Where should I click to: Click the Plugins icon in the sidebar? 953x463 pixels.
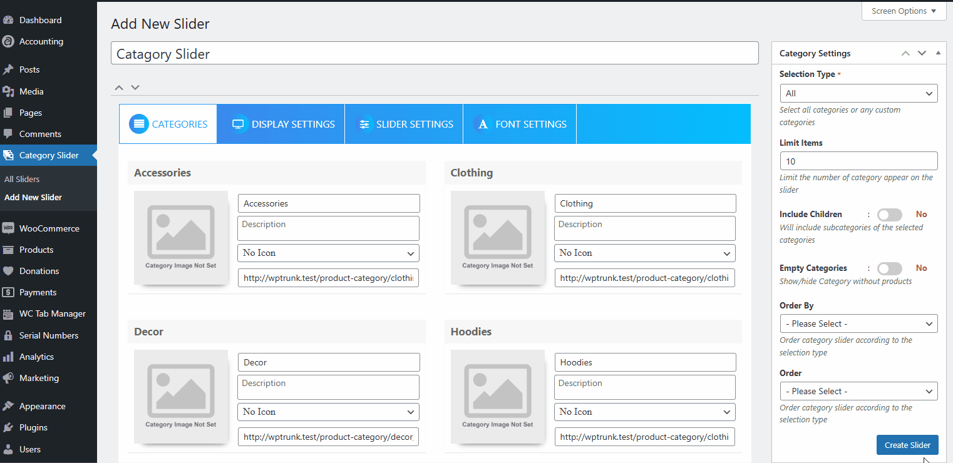pos(8,427)
